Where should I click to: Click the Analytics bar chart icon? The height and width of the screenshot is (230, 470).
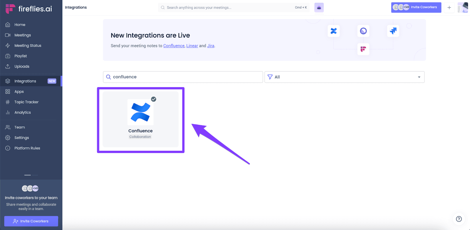(x=8, y=112)
